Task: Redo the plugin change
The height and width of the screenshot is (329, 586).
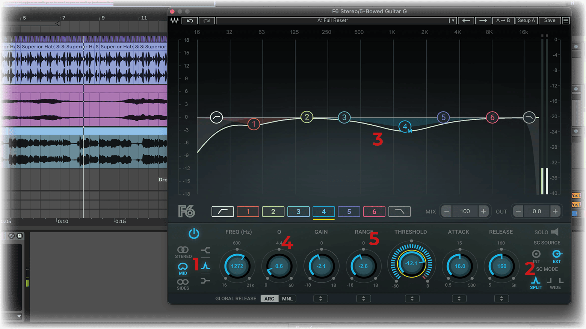Action: click(x=207, y=21)
